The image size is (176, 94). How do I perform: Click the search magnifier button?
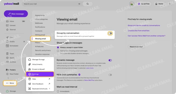click(87, 4)
